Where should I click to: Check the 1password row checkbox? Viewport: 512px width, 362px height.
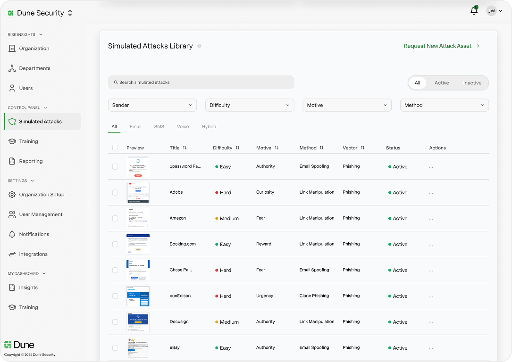coord(115,167)
